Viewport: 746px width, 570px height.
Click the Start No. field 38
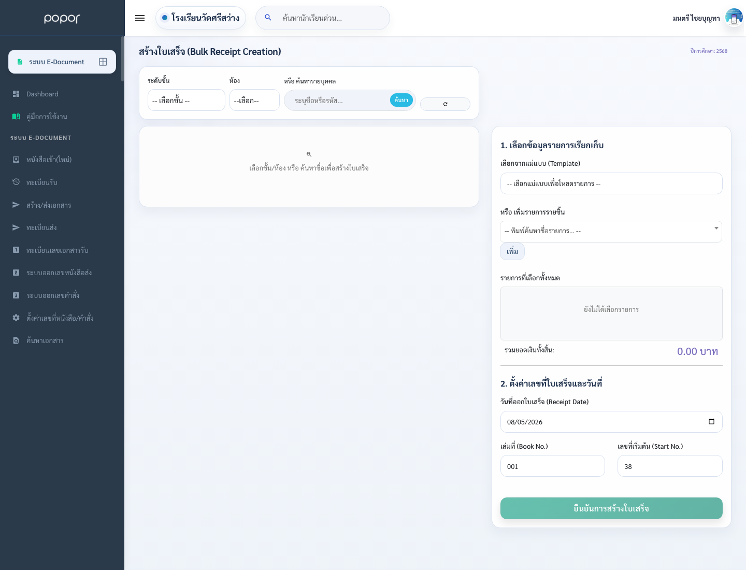pyautogui.click(x=670, y=466)
